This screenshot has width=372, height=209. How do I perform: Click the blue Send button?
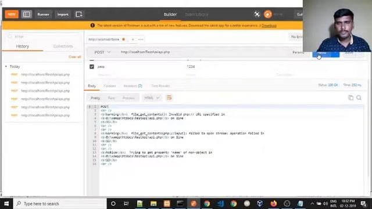point(322,53)
